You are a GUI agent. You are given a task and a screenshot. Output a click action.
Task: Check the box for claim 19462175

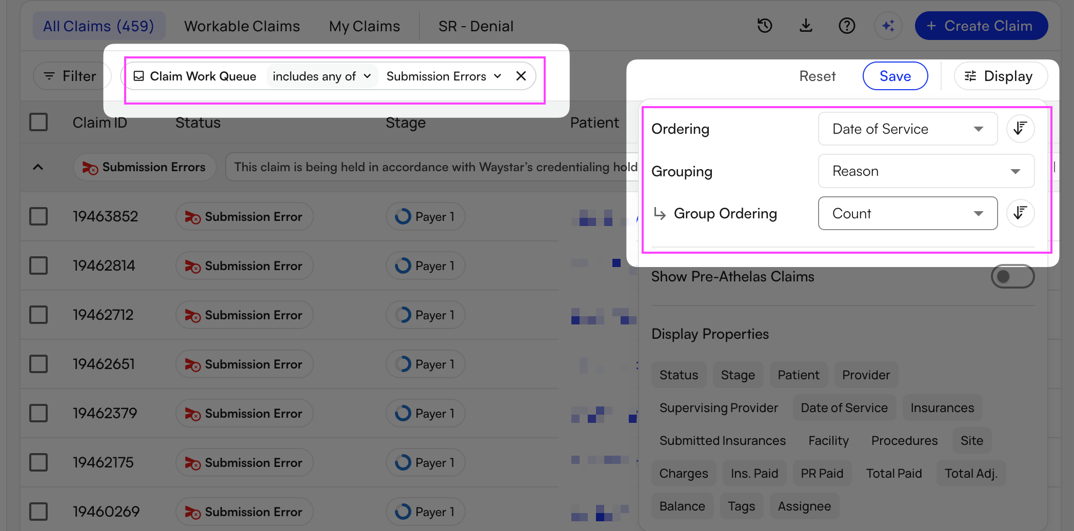point(38,462)
